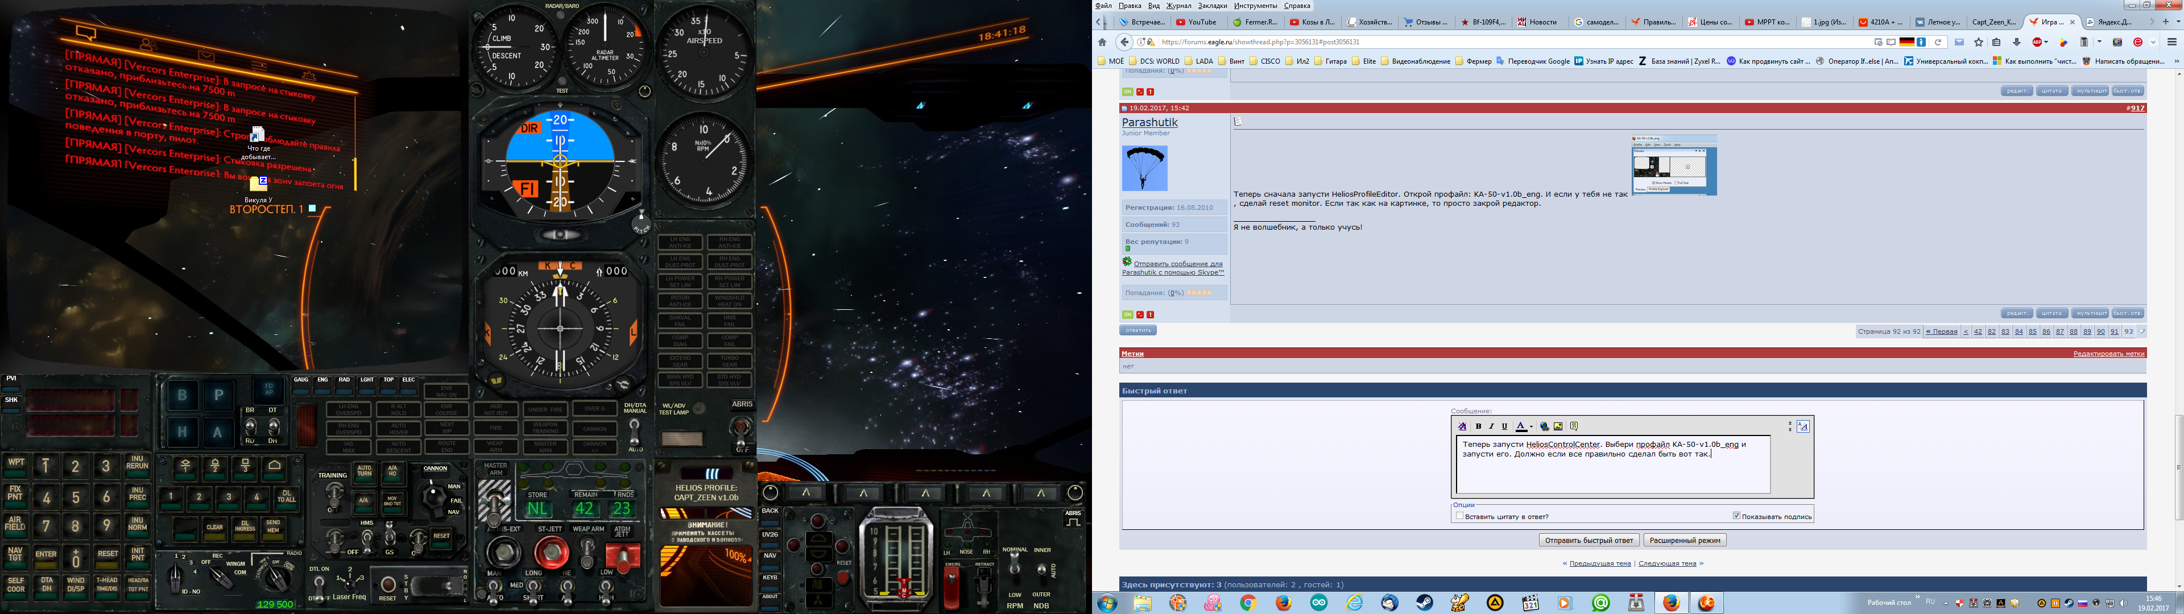Click new tab plus icon
Image resolution: width=2184 pixels, height=614 pixels.
[2165, 22]
